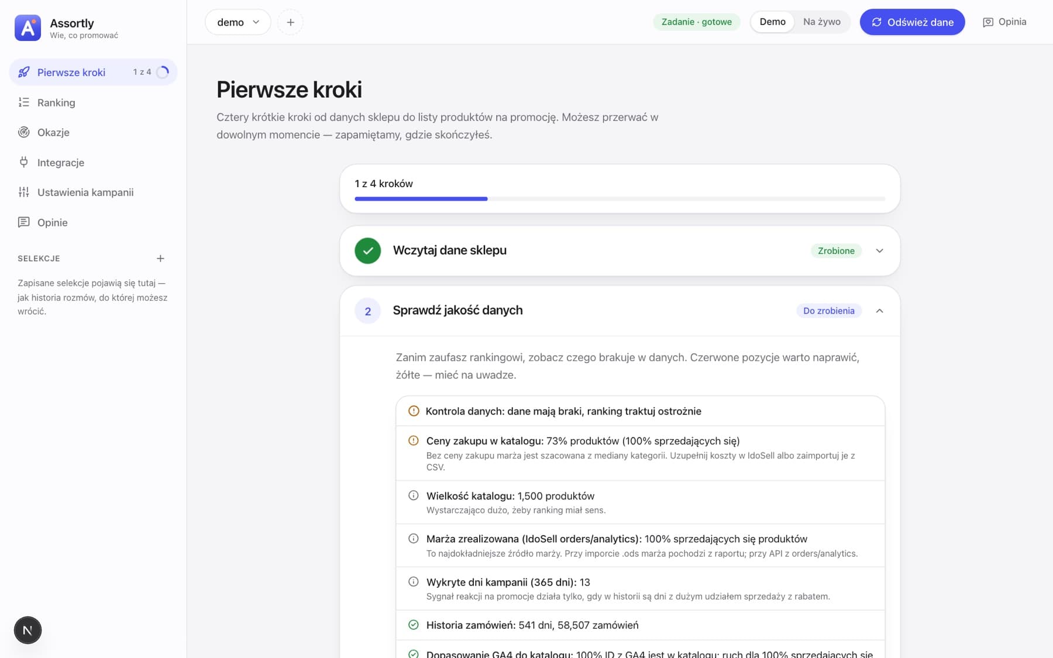The width and height of the screenshot is (1053, 658).
Task: Click the Pierwsze kroki page heading
Action: (x=289, y=89)
